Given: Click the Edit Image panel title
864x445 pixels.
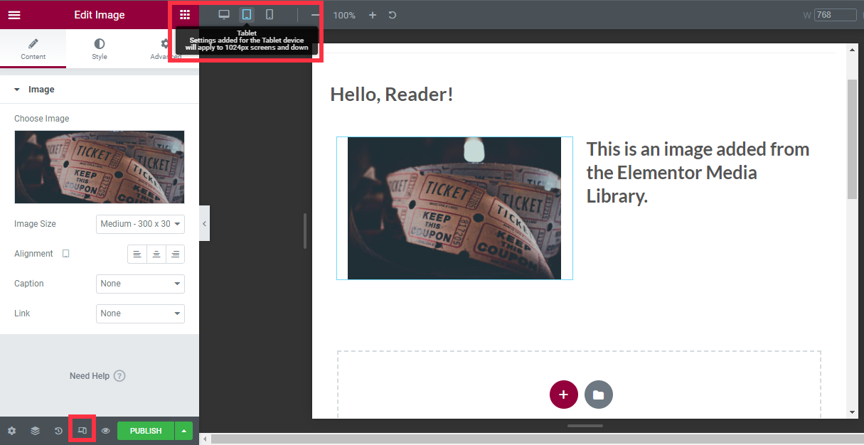Looking at the screenshot, I should (x=100, y=15).
